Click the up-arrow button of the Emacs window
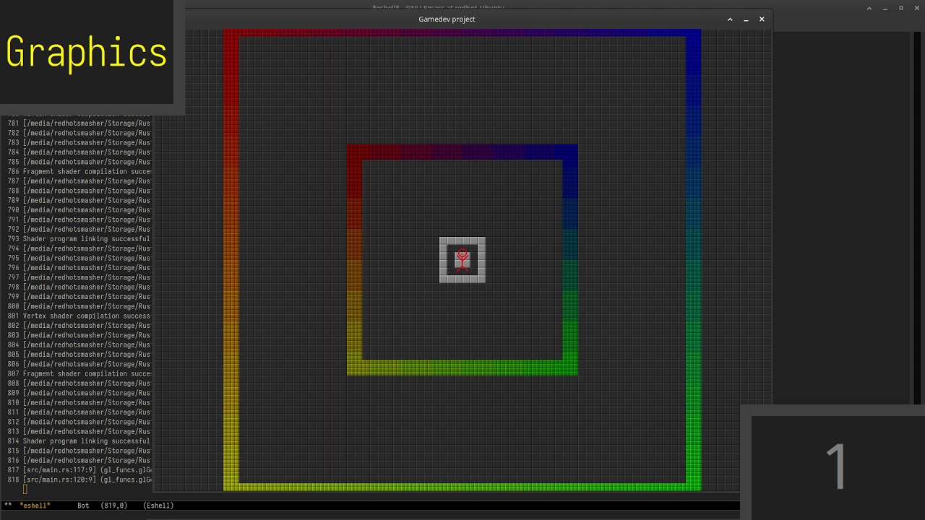The image size is (925, 520). (x=870, y=8)
